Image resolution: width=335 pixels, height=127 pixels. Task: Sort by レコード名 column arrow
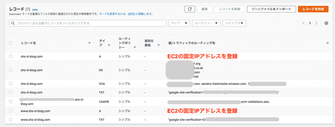[x=89, y=43]
